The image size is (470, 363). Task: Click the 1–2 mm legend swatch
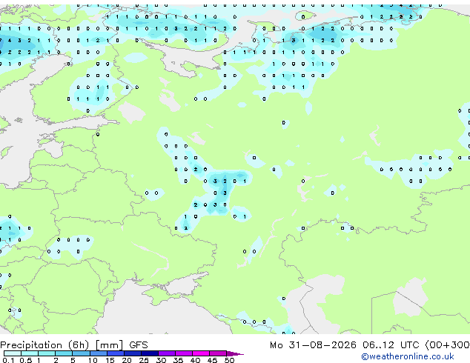click(47, 353)
